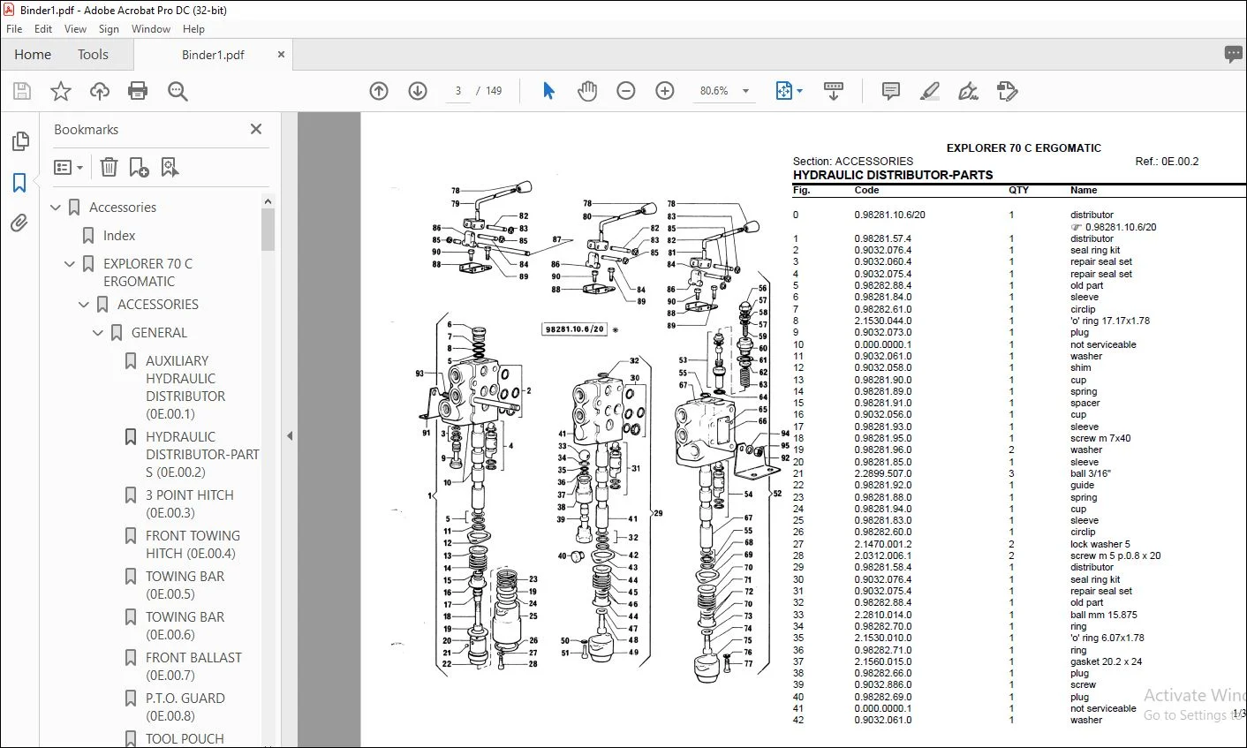
Task: Collapse the GENERAL bookmark
Action: (98, 333)
